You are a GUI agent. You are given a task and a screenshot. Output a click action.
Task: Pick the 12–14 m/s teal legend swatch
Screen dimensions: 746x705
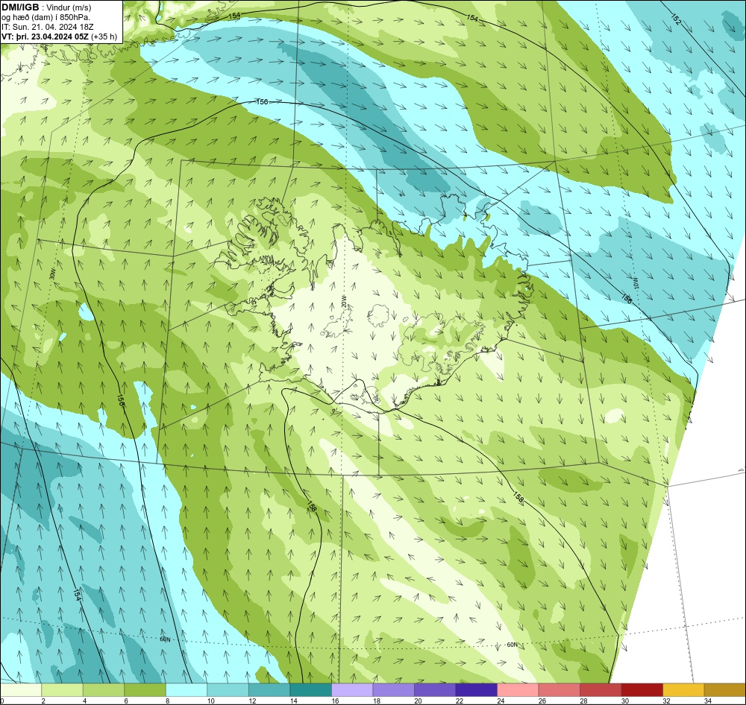tap(269, 689)
